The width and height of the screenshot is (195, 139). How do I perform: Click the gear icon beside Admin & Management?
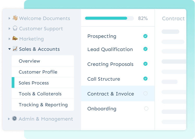coord(15,119)
